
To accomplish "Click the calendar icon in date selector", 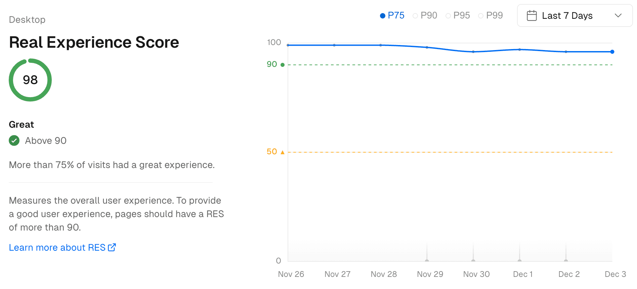I will pyautogui.click(x=532, y=16).
